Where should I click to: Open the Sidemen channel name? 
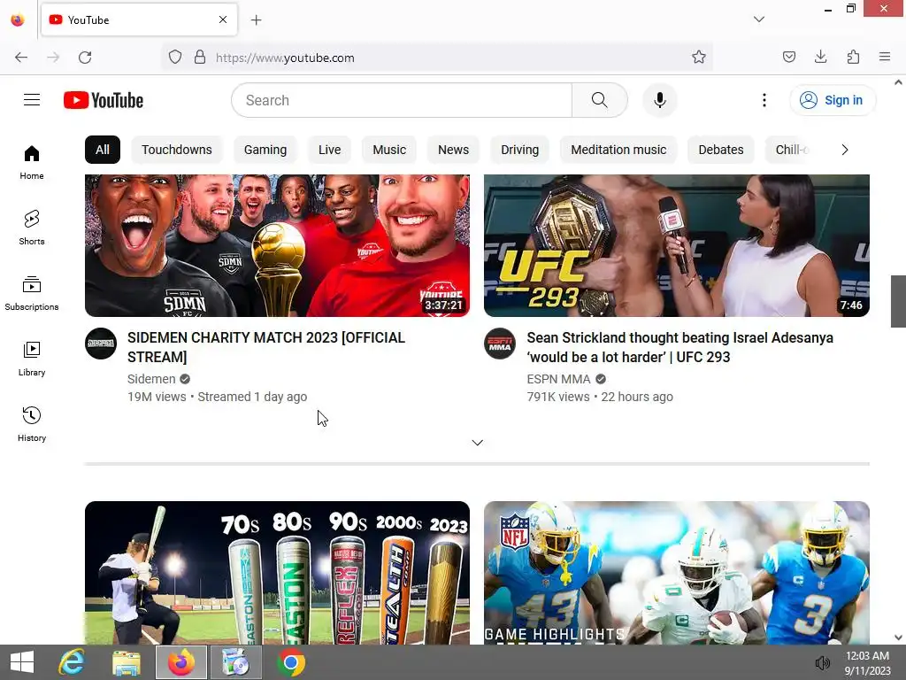(151, 379)
